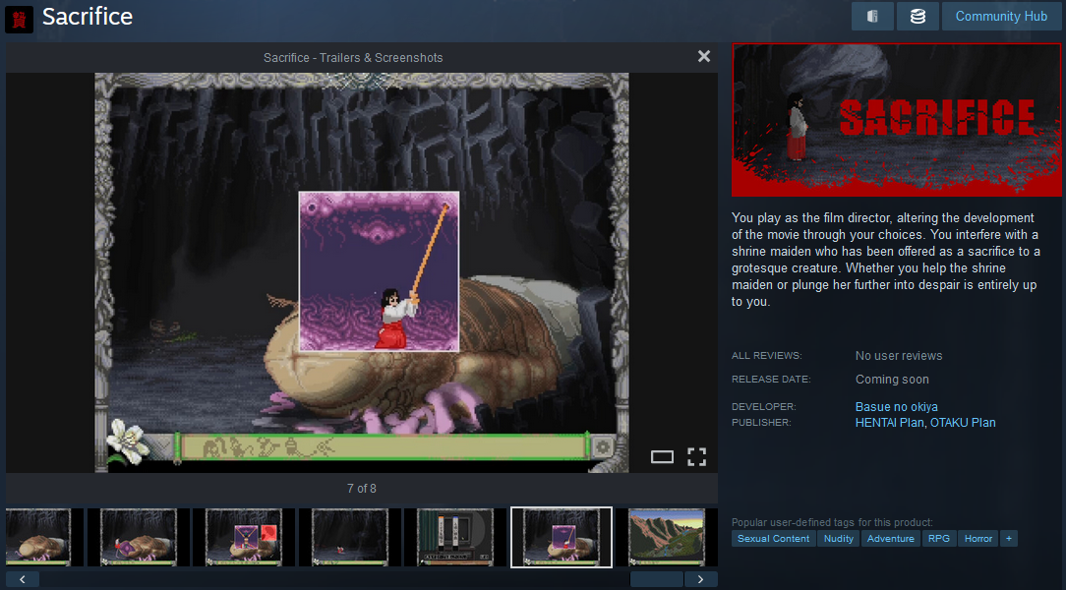Screen dimensions: 1066x590
Task: Click the Sexual Content tag
Action: 773,538
